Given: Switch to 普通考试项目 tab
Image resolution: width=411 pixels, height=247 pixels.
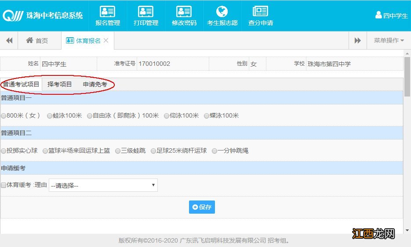Looking at the screenshot, I should point(21,84).
